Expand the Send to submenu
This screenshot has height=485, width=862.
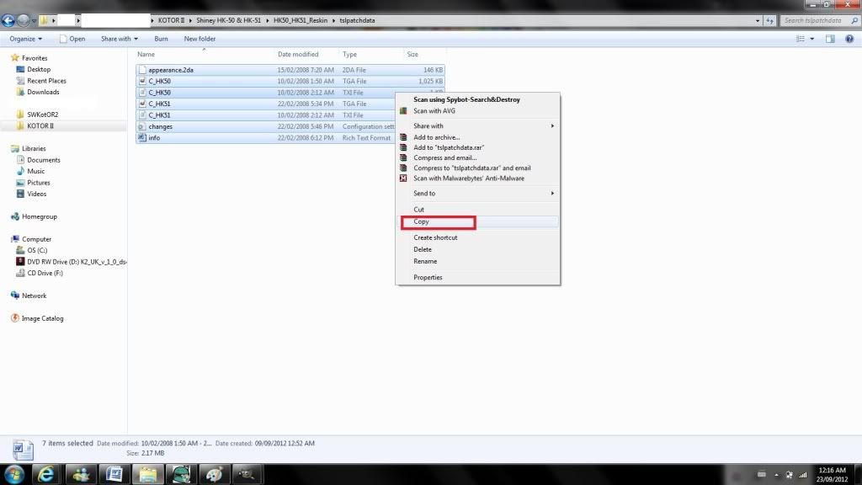pyautogui.click(x=424, y=194)
